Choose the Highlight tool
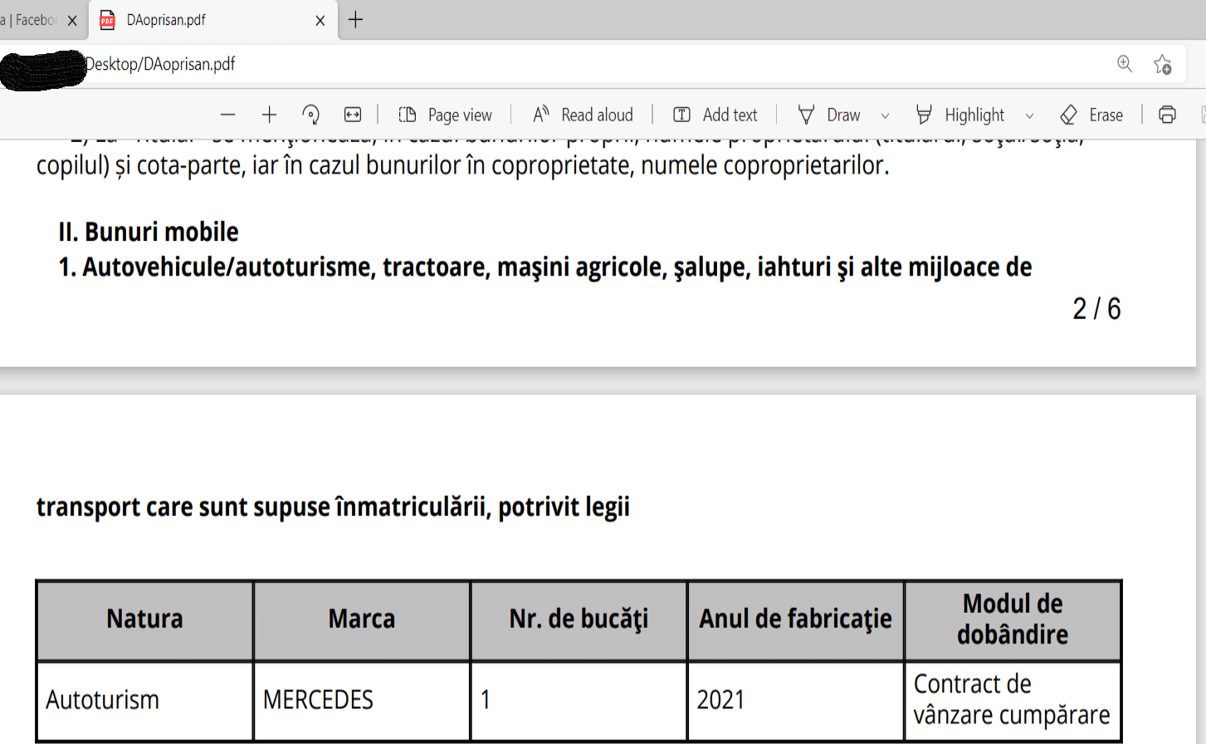Image resolution: width=1206 pixels, height=744 pixels. (x=960, y=115)
